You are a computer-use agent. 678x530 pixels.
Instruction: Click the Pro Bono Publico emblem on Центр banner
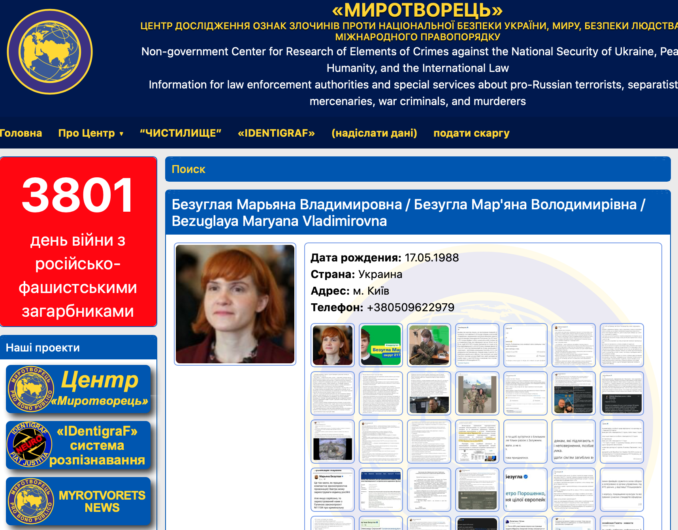click(31, 389)
